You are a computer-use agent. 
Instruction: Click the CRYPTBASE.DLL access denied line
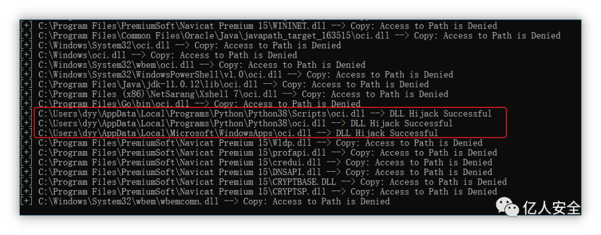click(x=264, y=182)
